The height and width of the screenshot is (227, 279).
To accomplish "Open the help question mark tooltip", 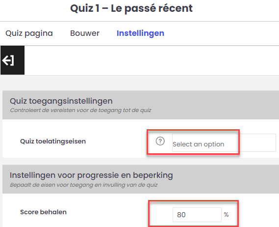I will tap(160, 141).
